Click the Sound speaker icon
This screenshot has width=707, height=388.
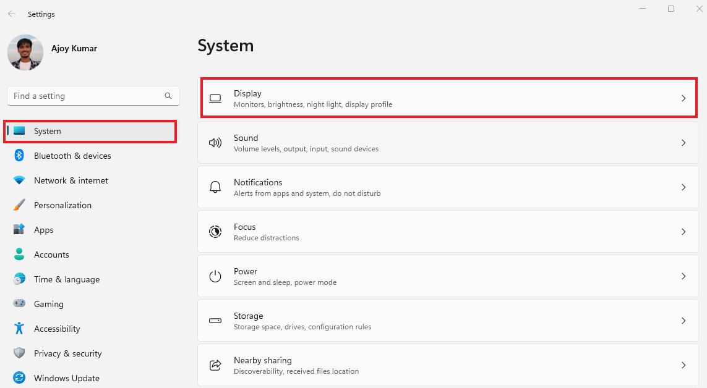[215, 143]
